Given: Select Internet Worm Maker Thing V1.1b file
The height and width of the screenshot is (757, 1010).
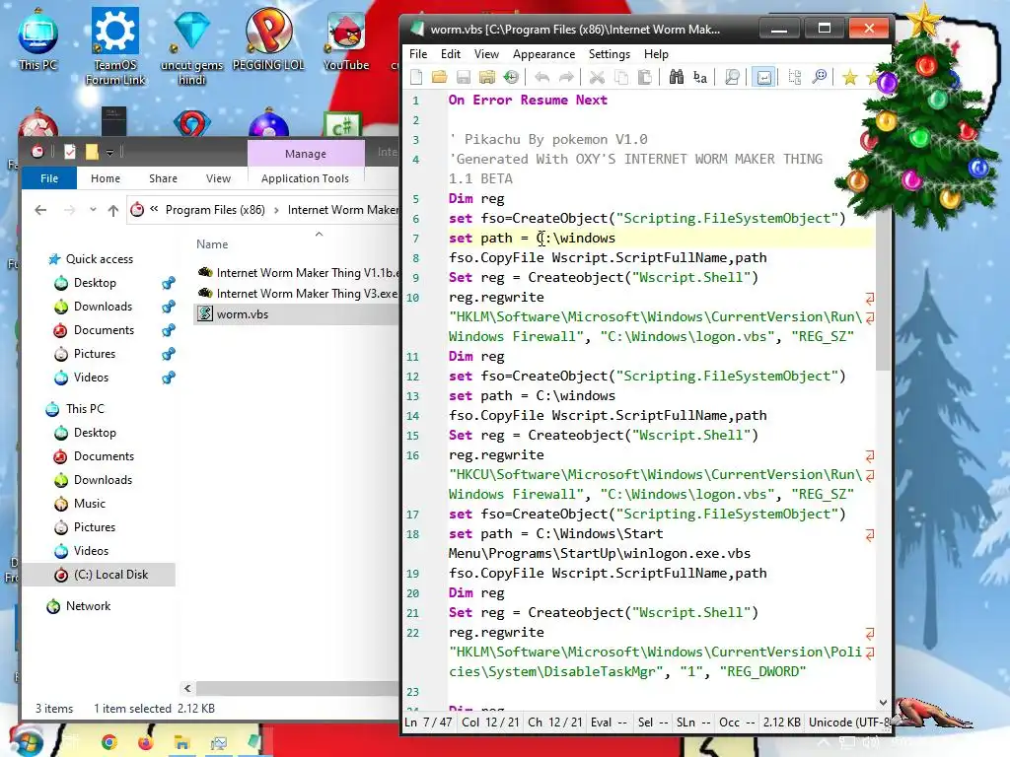Looking at the screenshot, I should point(298,273).
